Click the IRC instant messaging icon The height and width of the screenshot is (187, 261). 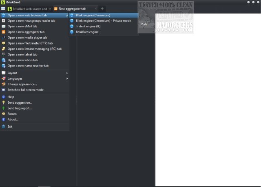[x=4, y=49]
